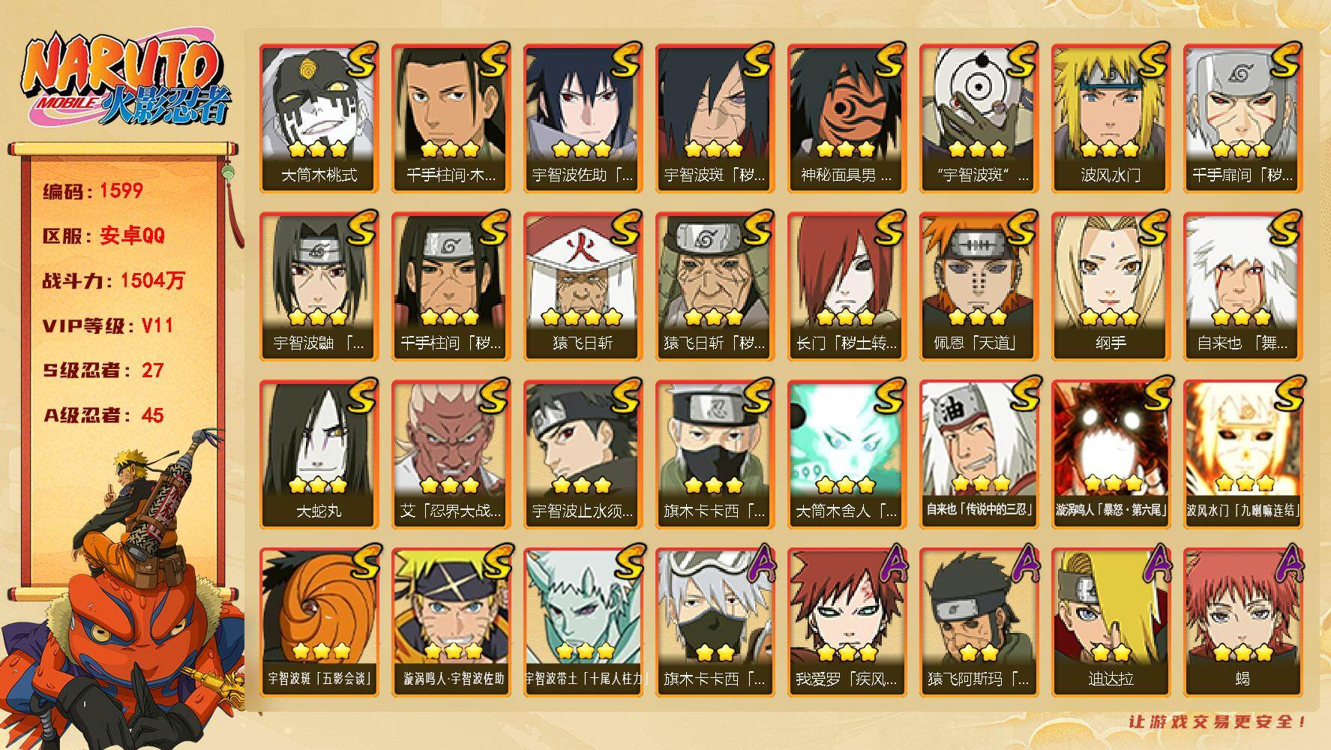This screenshot has width=1331, height=750.
Task: Click the 编码 1599 account code label
Action: tap(92, 190)
